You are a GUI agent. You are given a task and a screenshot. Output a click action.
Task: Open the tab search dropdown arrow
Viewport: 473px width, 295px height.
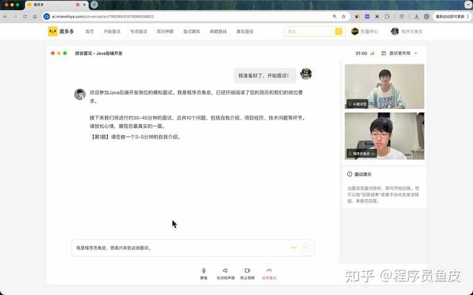[x=468, y=5]
